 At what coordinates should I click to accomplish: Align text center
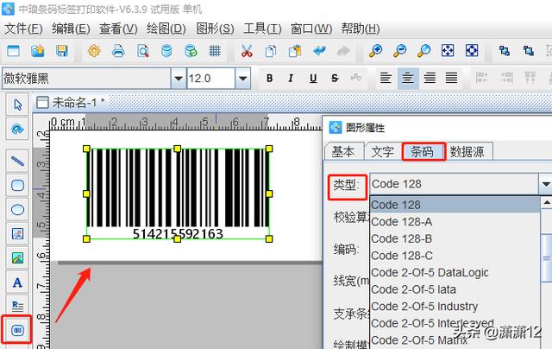(x=408, y=78)
